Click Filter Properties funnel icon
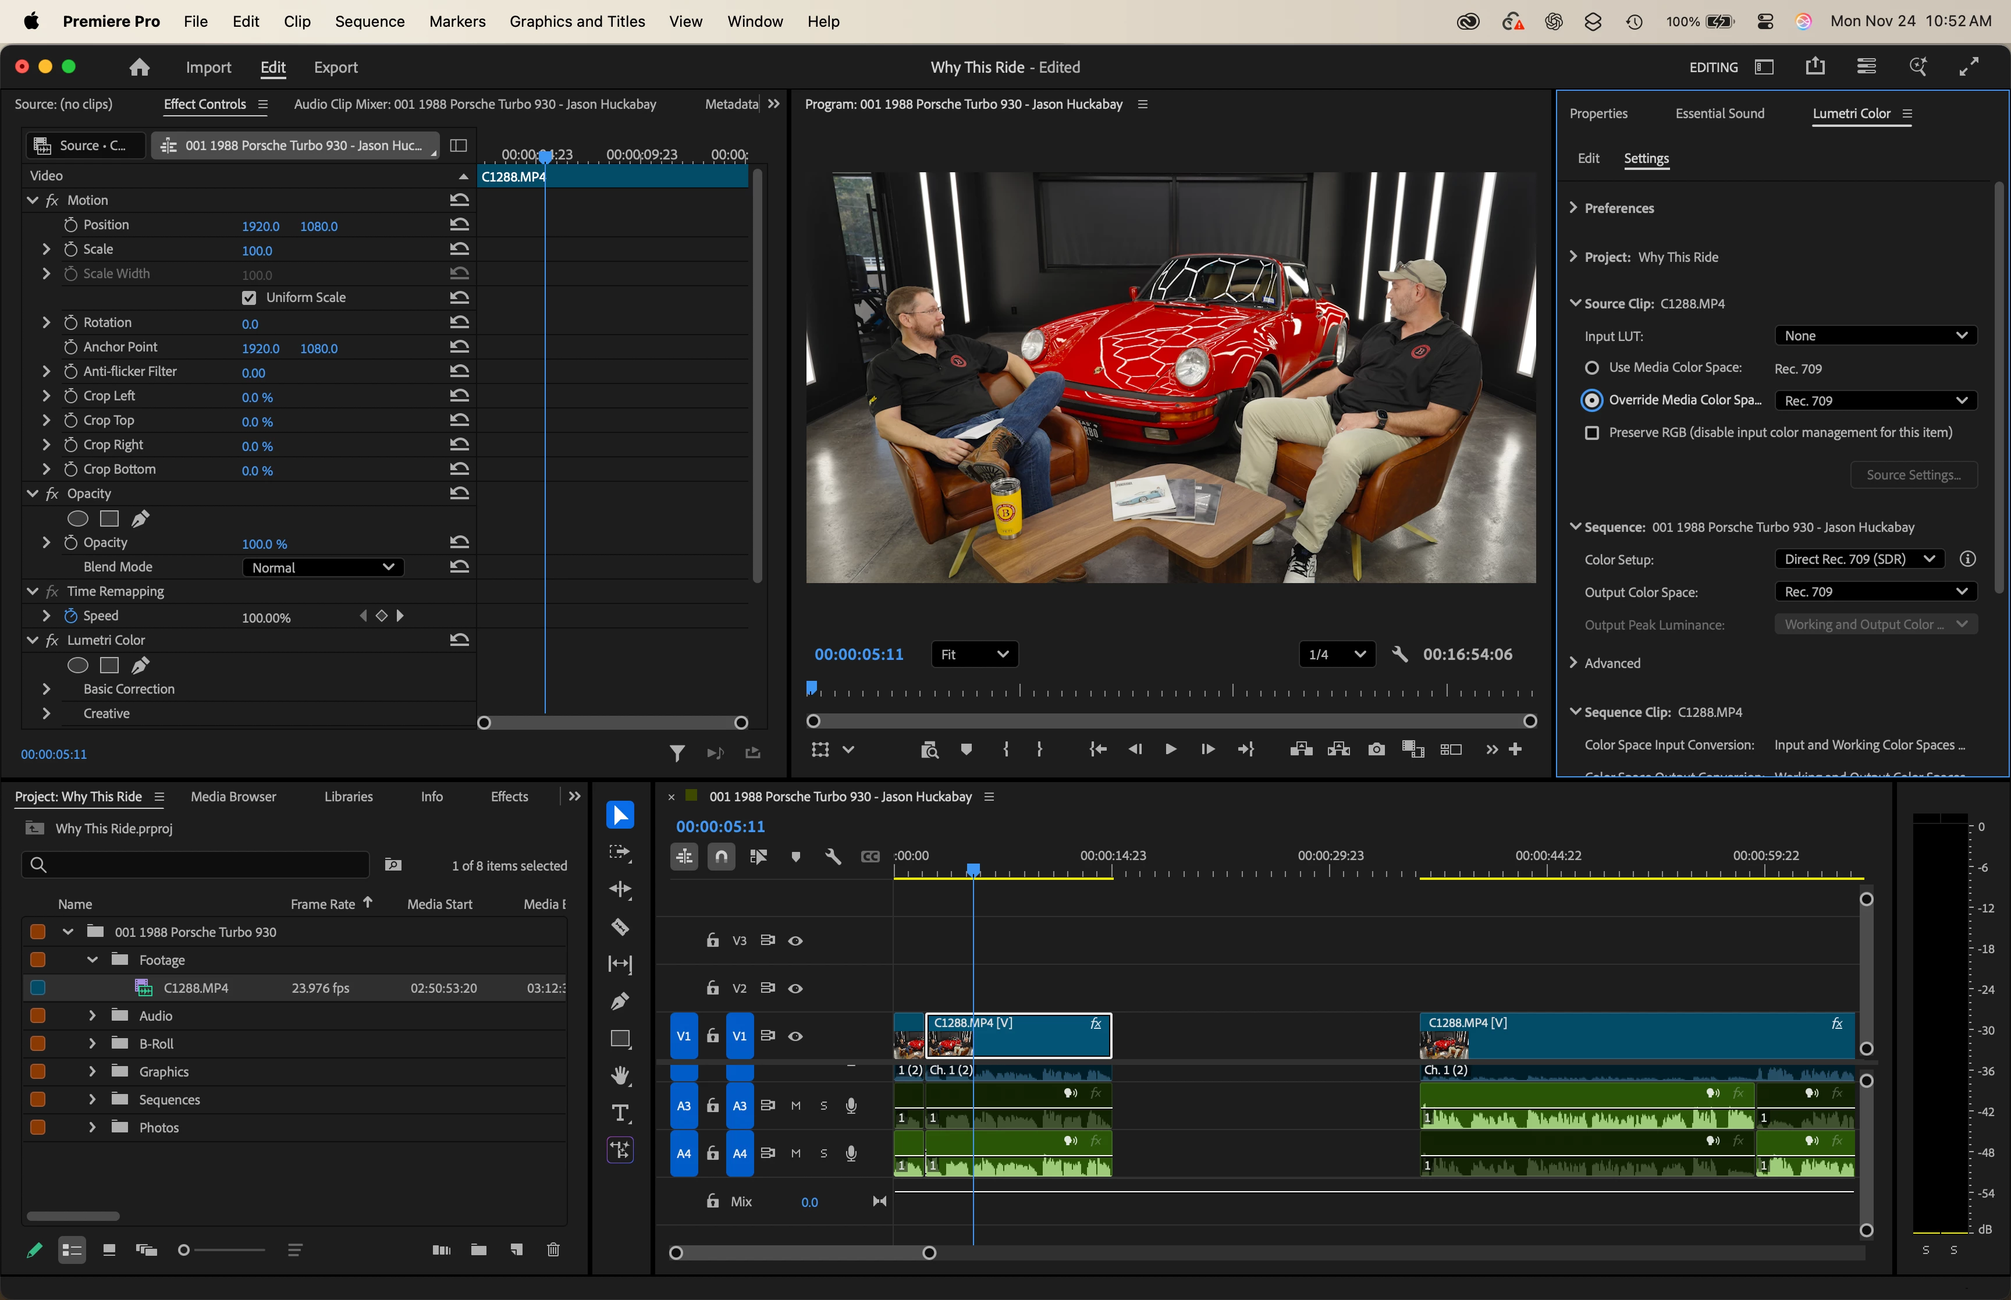The image size is (2011, 1300). click(x=677, y=753)
